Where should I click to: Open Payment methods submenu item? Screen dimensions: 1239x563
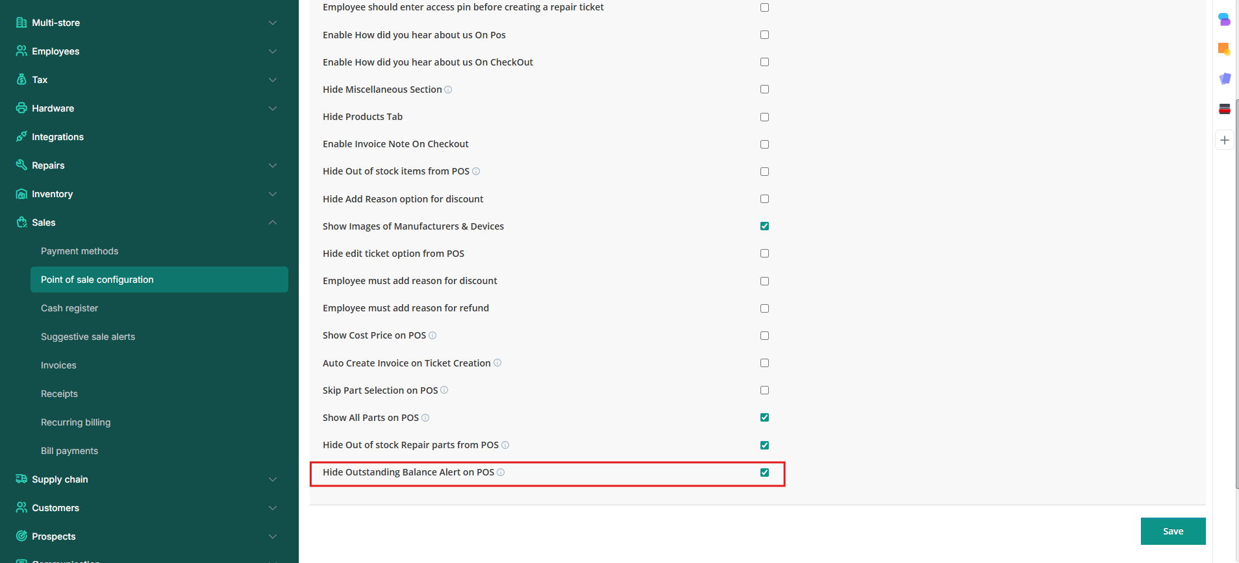click(x=79, y=251)
